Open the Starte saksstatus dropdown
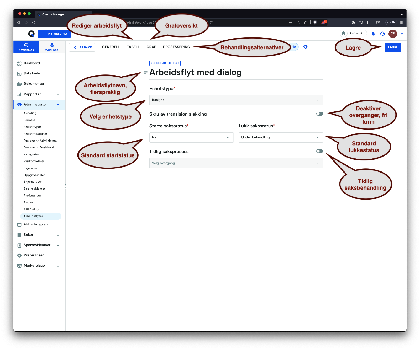 191,137
